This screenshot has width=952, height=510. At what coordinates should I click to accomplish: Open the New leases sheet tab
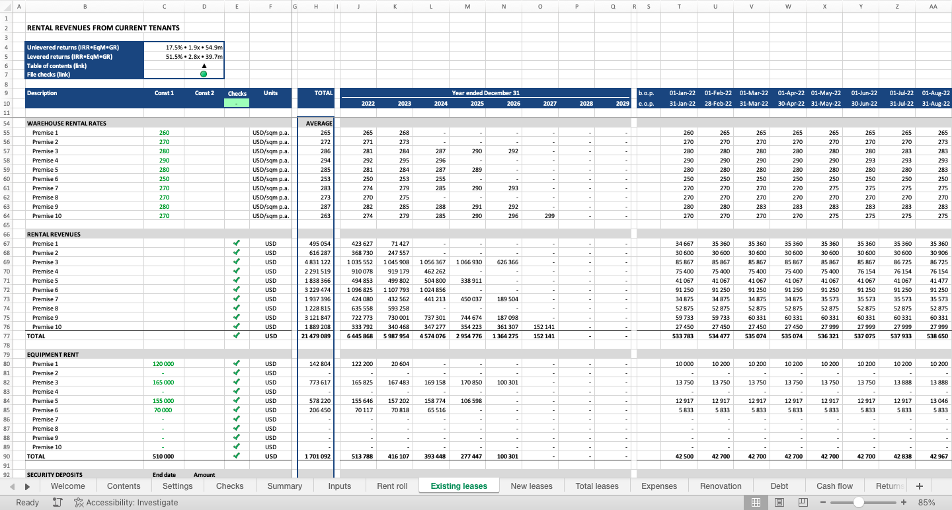coord(532,486)
